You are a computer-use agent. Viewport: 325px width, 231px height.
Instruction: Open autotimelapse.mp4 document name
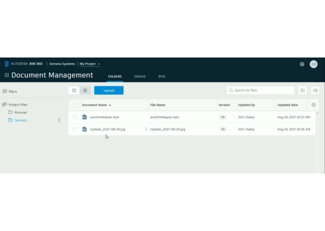(104, 117)
